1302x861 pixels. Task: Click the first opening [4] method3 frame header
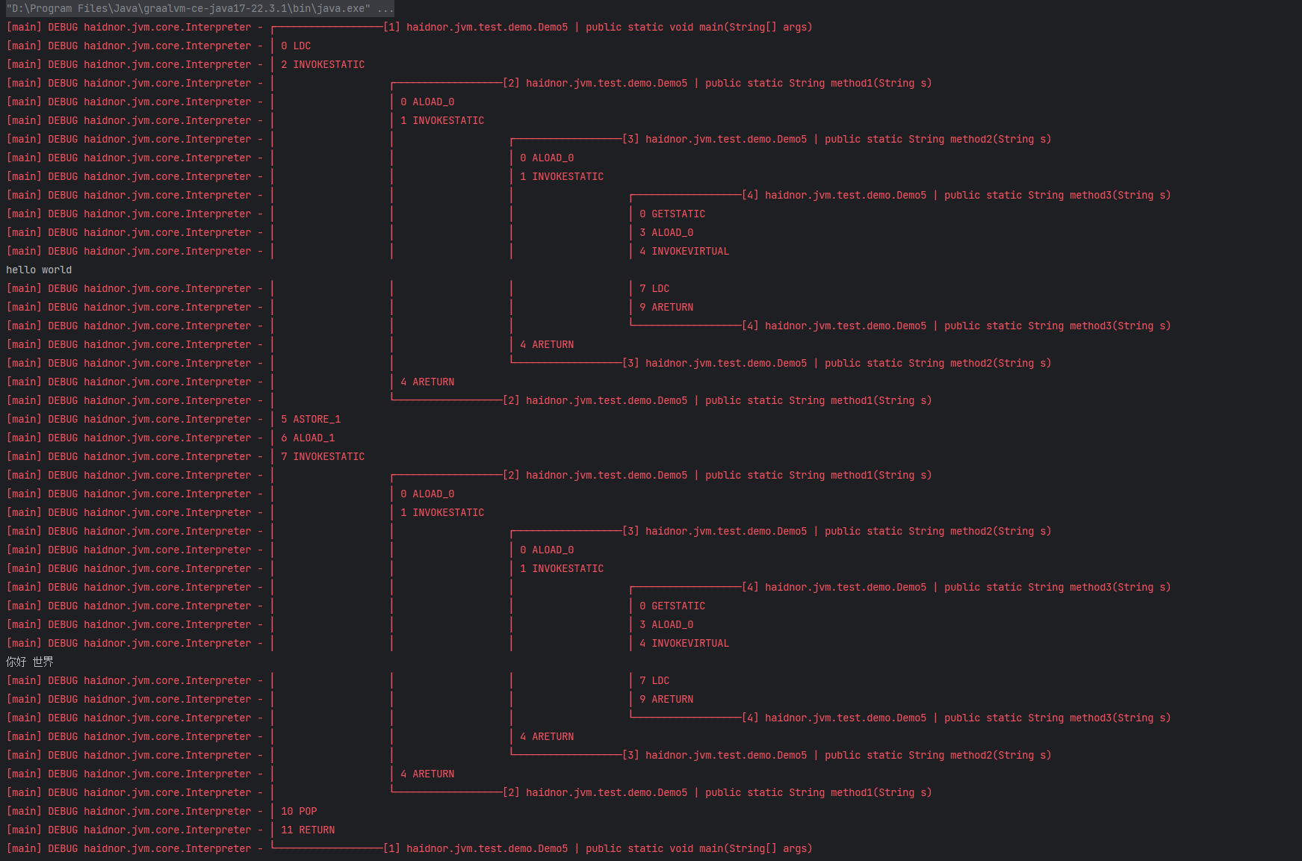[956, 195]
